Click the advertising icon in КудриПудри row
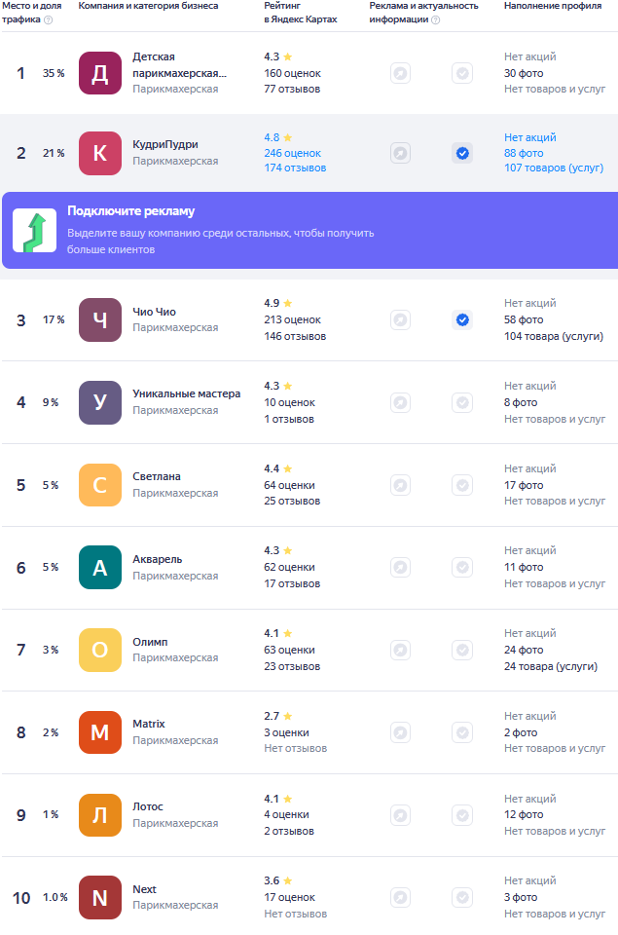The width and height of the screenshot is (618, 935). [x=400, y=153]
